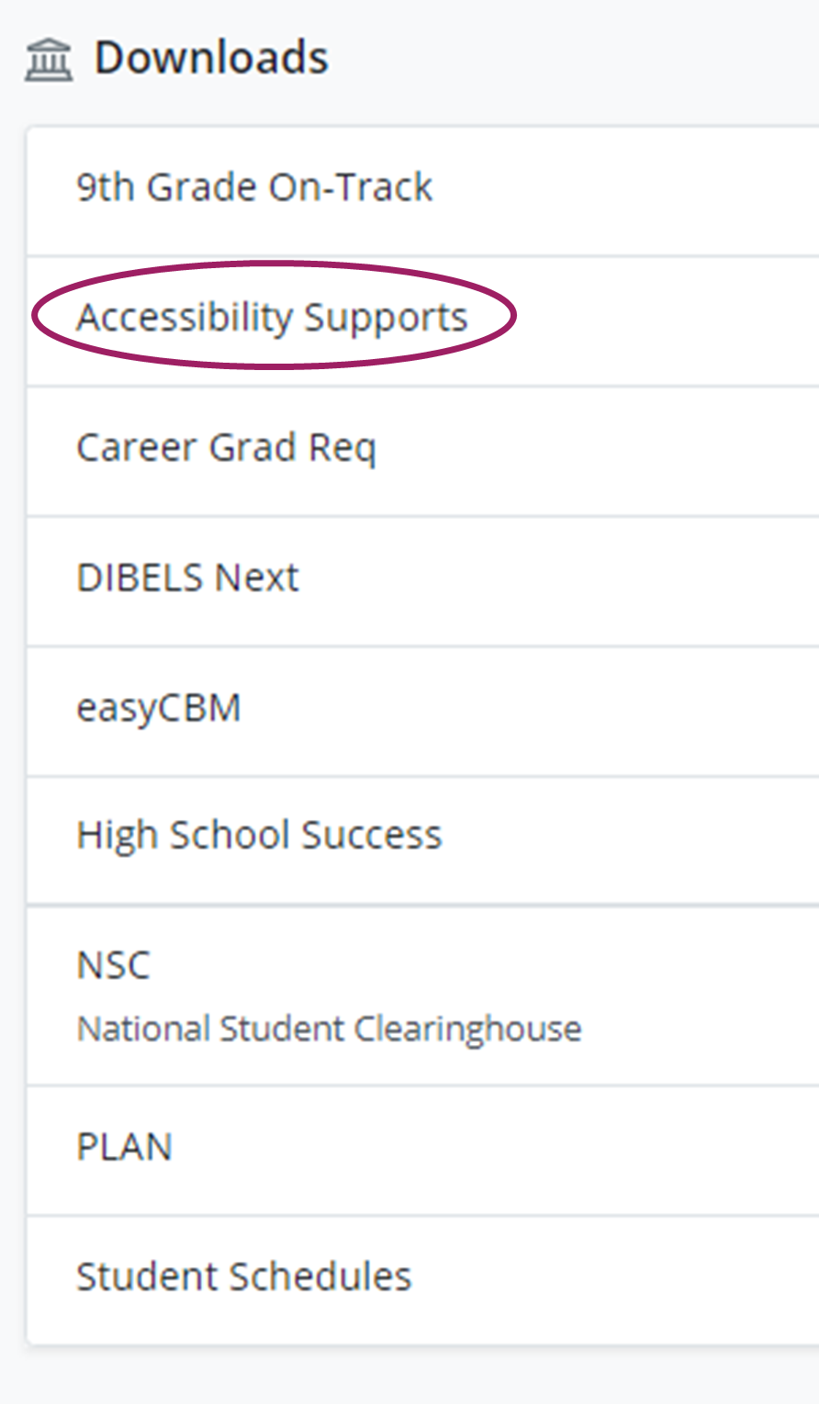Image resolution: width=819 pixels, height=1404 pixels.
Task: Click the DIBELS Next entry
Action: tap(187, 577)
